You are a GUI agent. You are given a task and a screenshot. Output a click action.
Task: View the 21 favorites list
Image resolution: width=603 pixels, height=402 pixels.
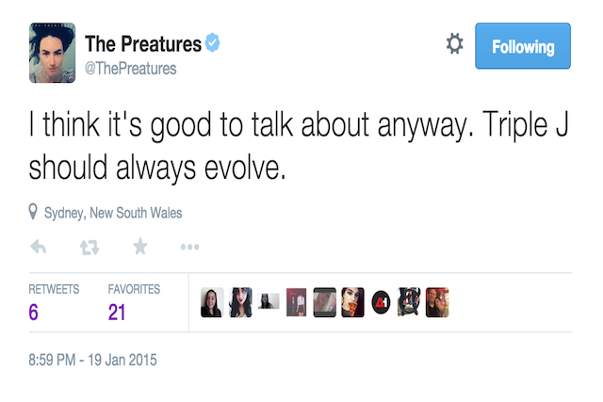click(117, 312)
